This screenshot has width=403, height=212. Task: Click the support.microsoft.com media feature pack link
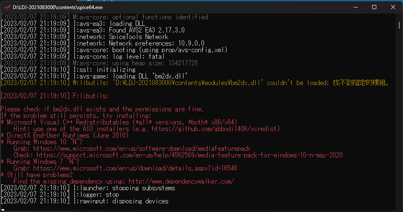[189, 155]
